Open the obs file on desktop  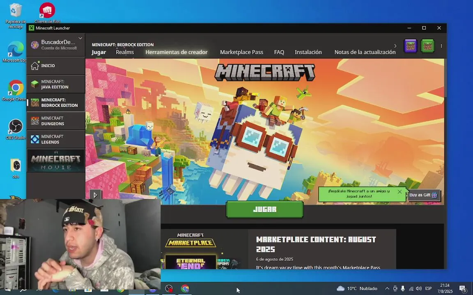coord(15,168)
